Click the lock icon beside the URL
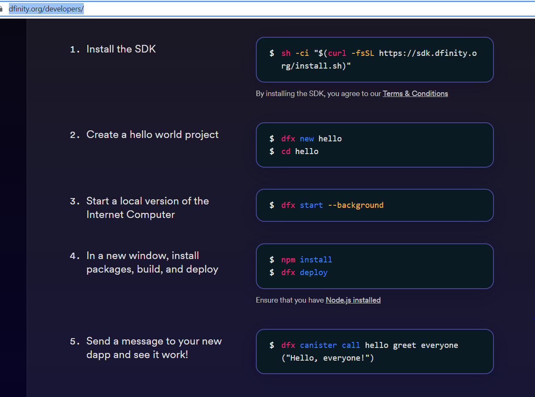This screenshot has height=397, width=535. point(2,9)
